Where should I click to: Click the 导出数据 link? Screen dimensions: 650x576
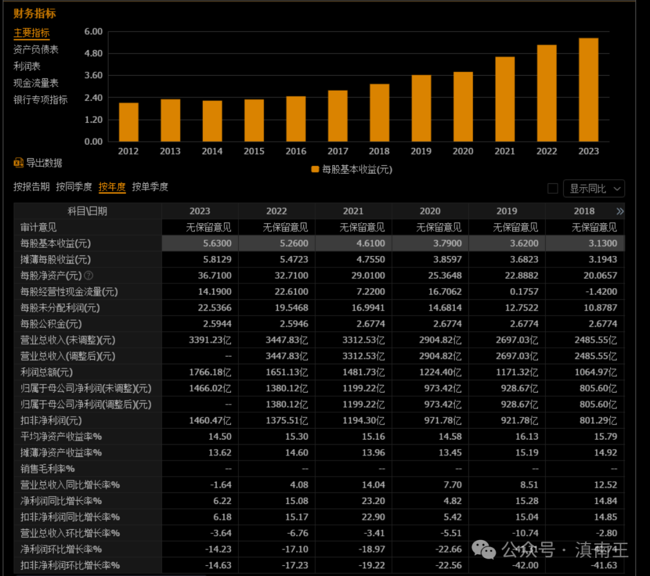pos(44,163)
